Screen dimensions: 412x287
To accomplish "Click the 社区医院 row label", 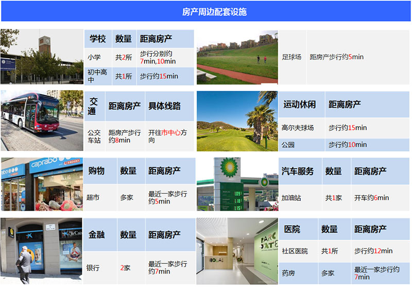I will click(x=295, y=251).
